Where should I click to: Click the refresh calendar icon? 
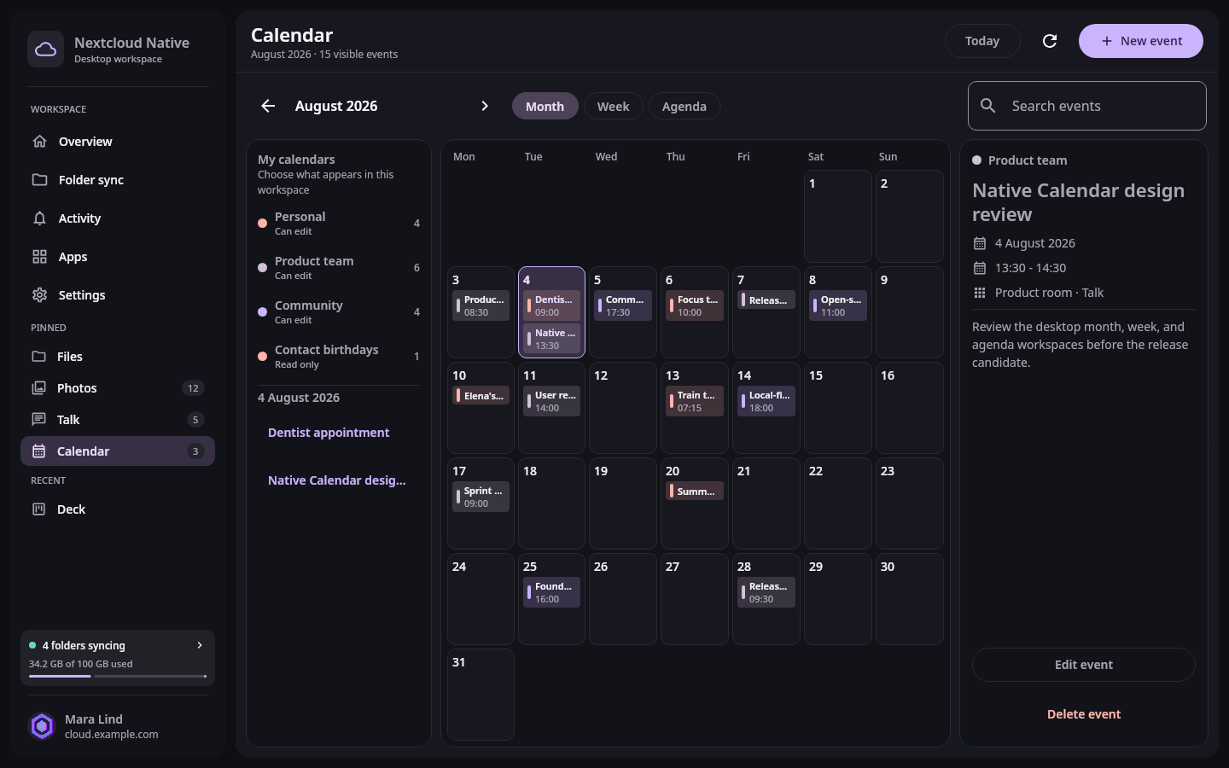click(x=1050, y=41)
